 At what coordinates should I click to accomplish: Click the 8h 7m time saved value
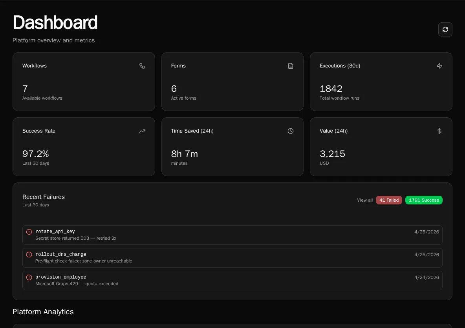185,154
